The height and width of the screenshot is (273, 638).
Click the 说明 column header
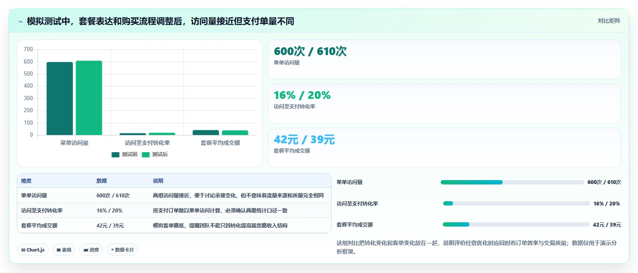click(x=158, y=181)
